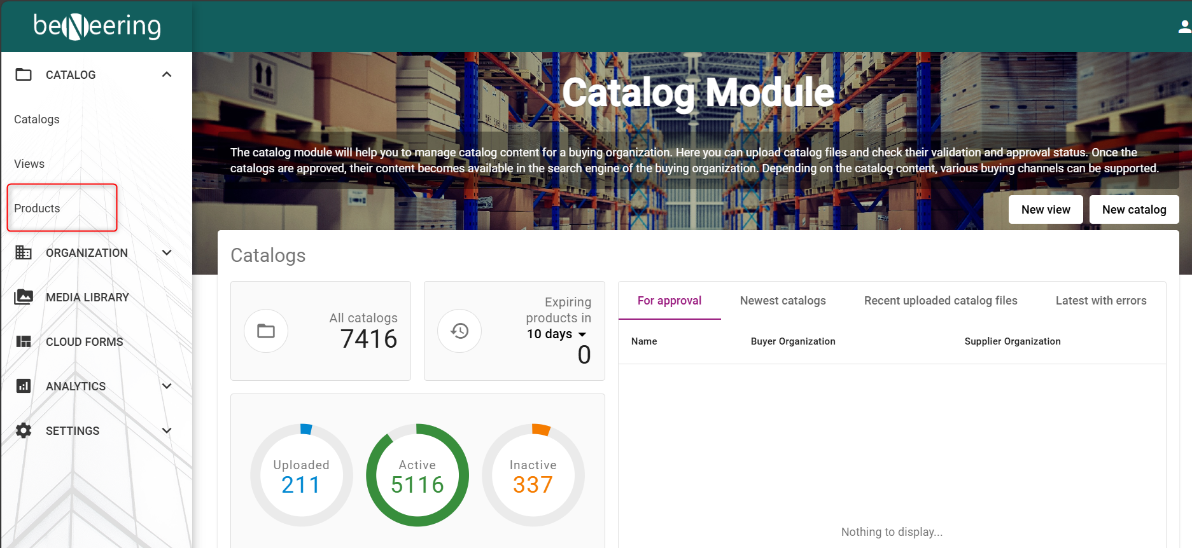Expand the Settings menu chevron
Image resolution: width=1192 pixels, height=548 pixels.
pos(167,430)
